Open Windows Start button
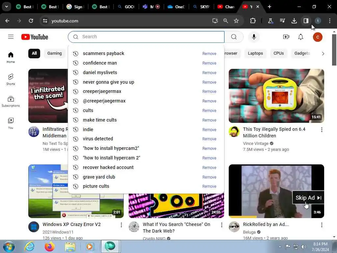Screen dimensions: 337x253 tap(9, 246)
